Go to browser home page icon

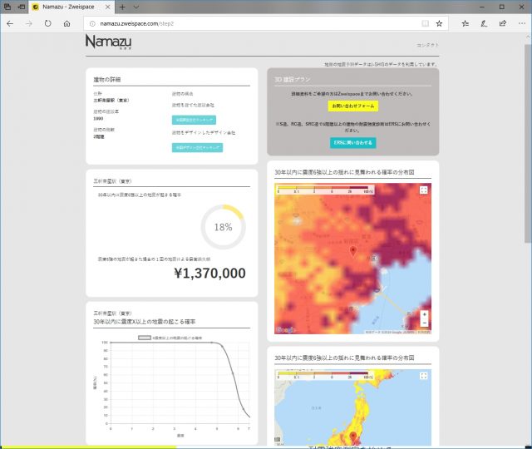point(66,23)
